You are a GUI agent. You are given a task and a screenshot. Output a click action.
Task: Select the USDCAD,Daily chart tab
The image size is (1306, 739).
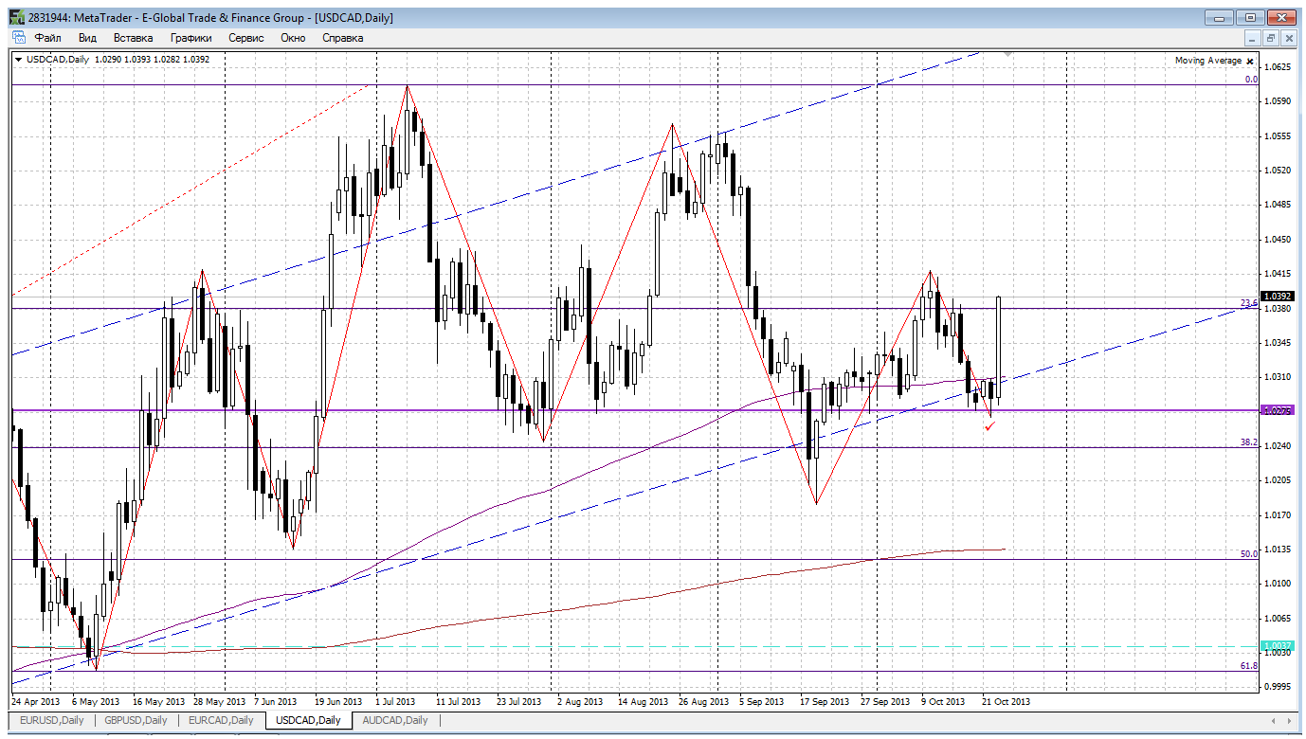coord(308,720)
